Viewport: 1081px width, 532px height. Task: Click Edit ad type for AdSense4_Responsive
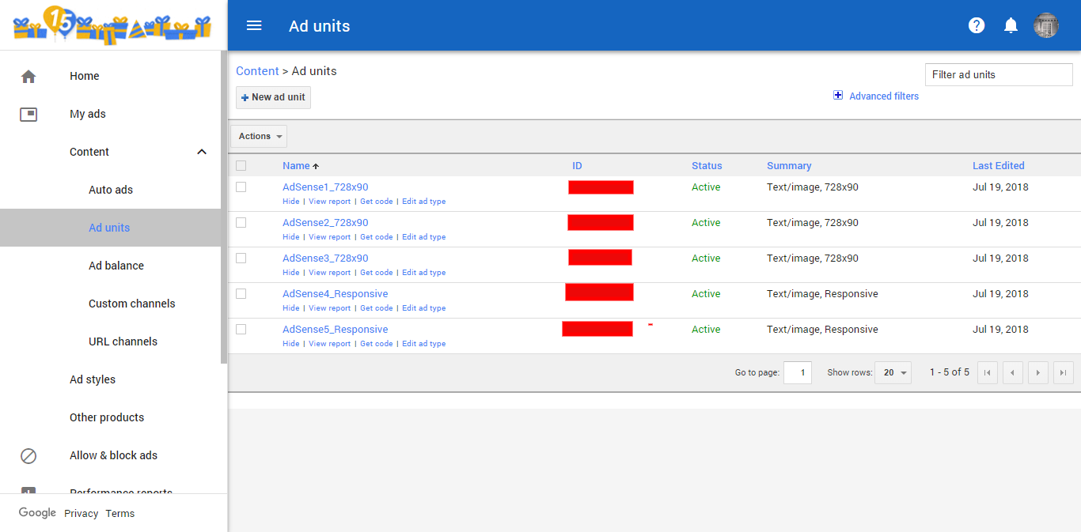tap(423, 308)
